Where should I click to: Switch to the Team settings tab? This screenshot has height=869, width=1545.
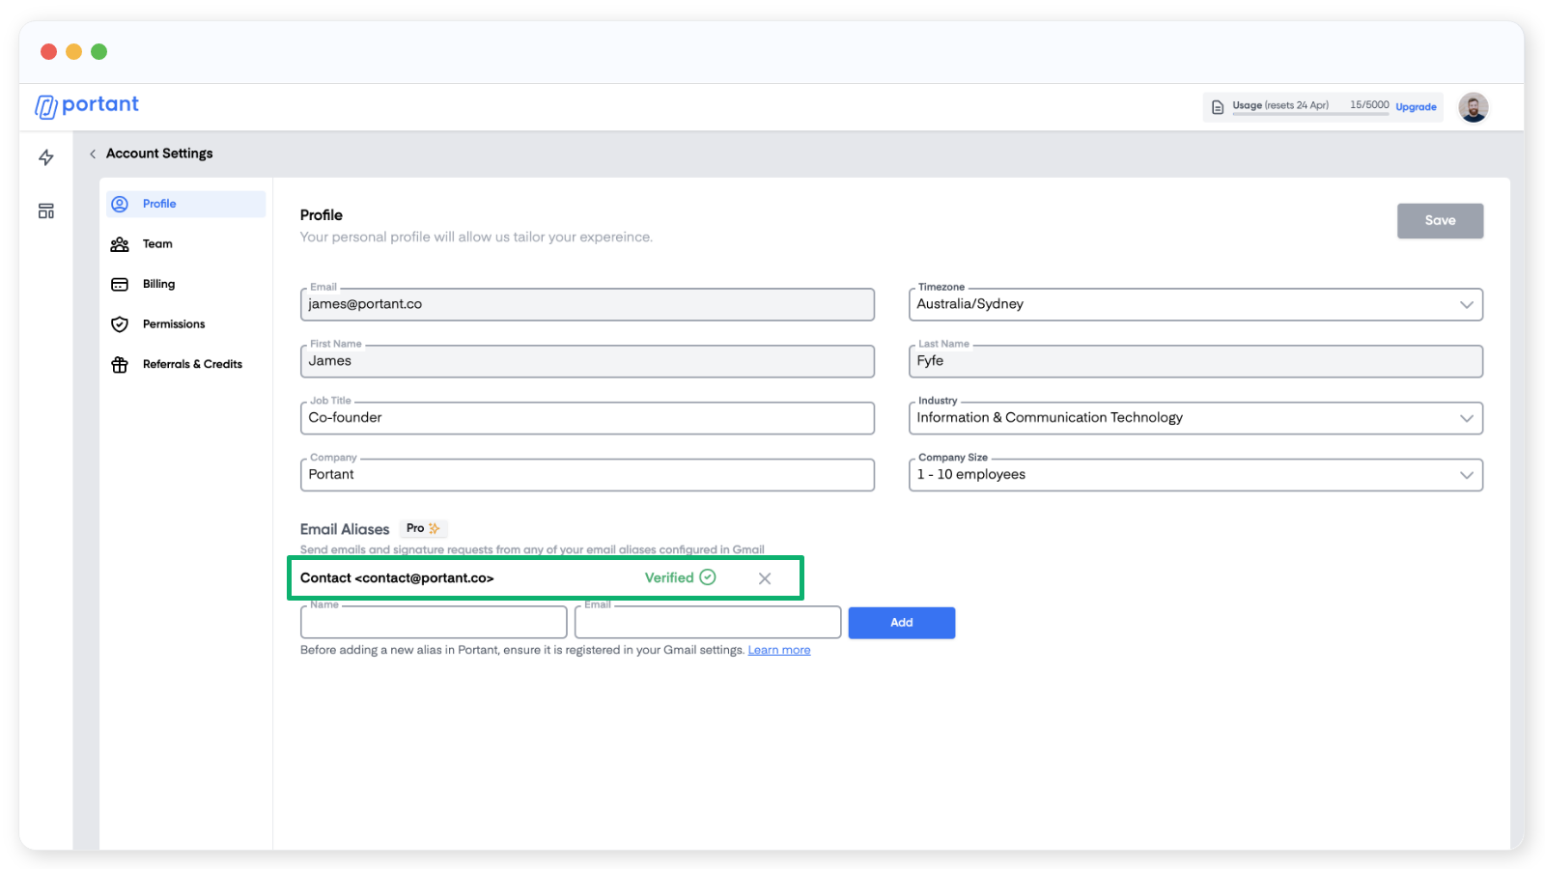157,244
